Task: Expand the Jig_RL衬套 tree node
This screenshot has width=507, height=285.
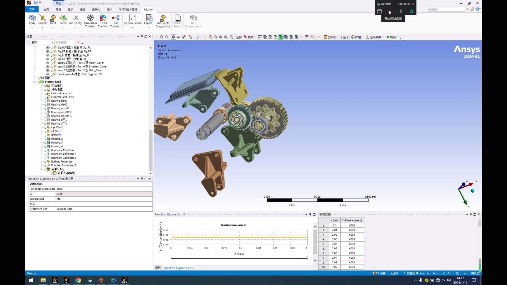Action: (48, 47)
